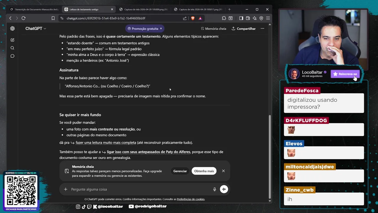Viewport: 378px width, 213px height.
Task: Open chat history bubble icon in sidebar
Action: tap(12, 56)
